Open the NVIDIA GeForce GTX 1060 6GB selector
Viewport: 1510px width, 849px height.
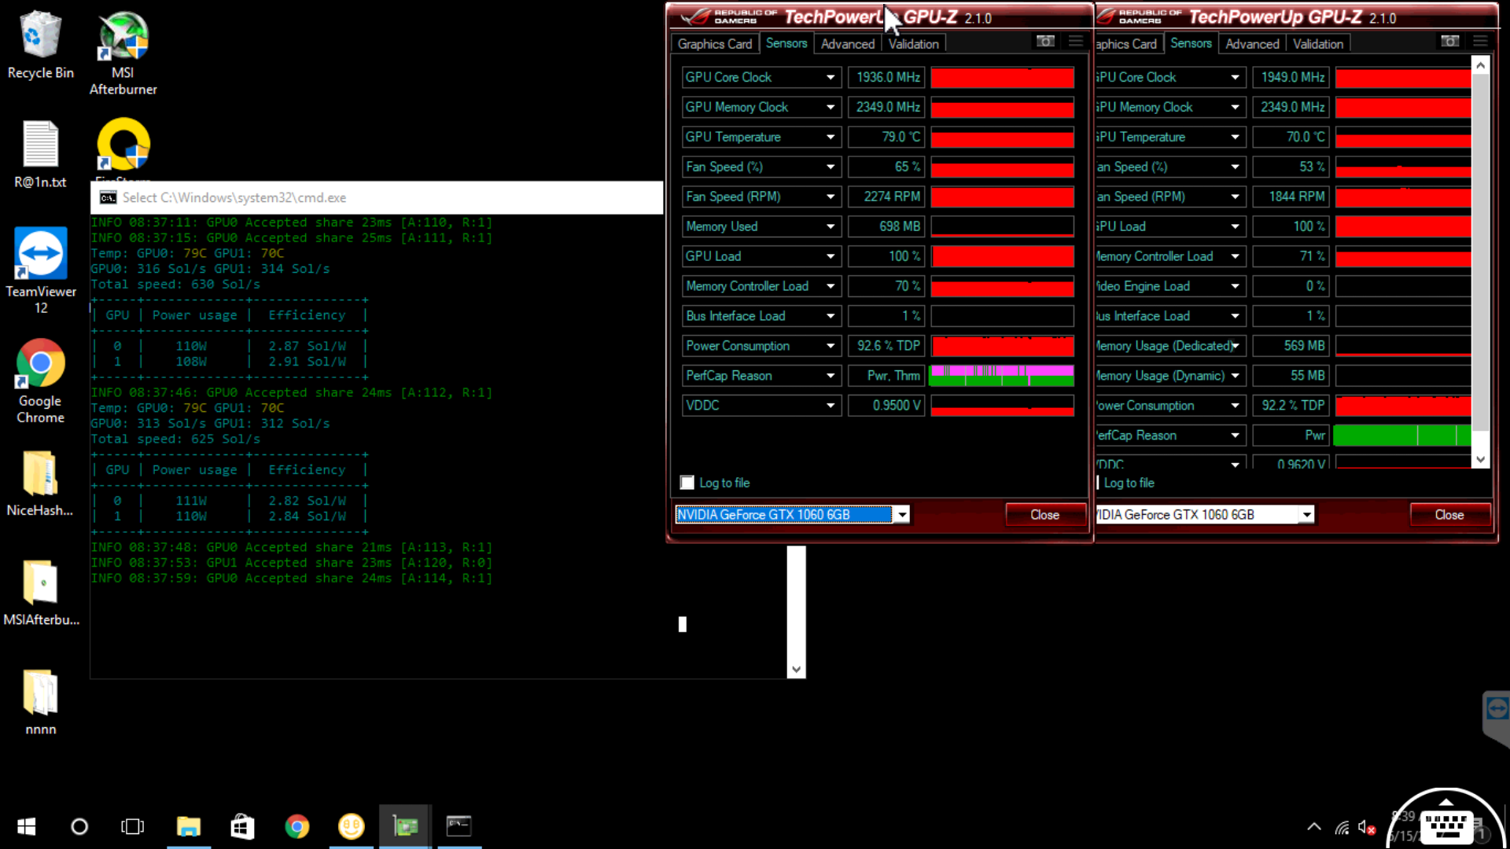click(902, 515)
